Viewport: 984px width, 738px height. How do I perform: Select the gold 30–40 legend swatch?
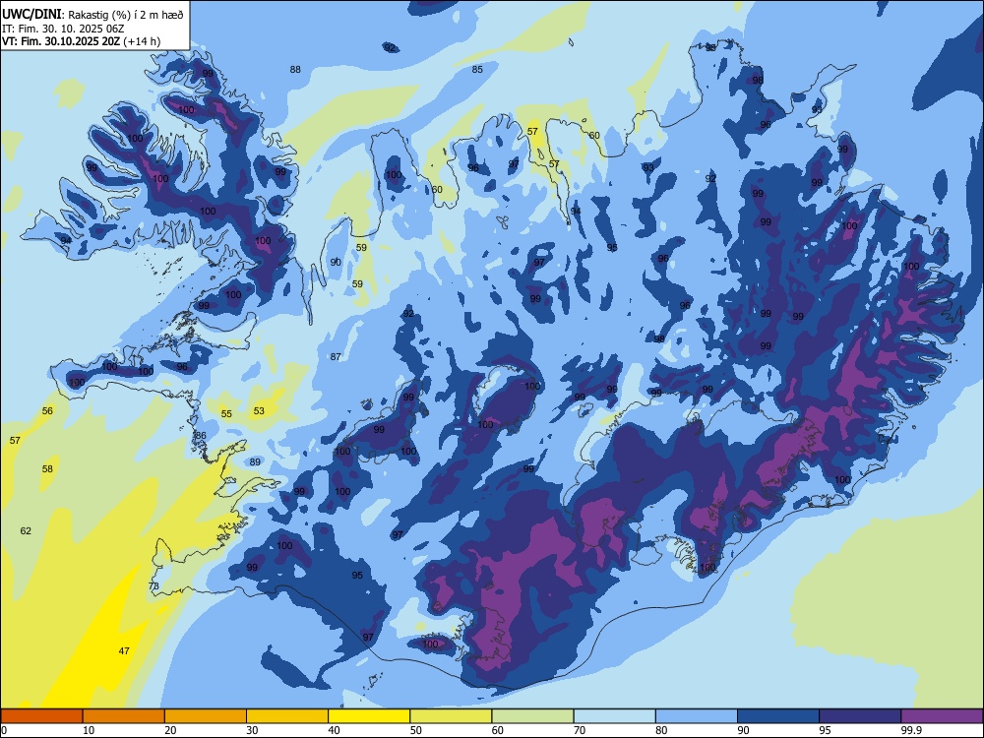[x=287, y=716]
